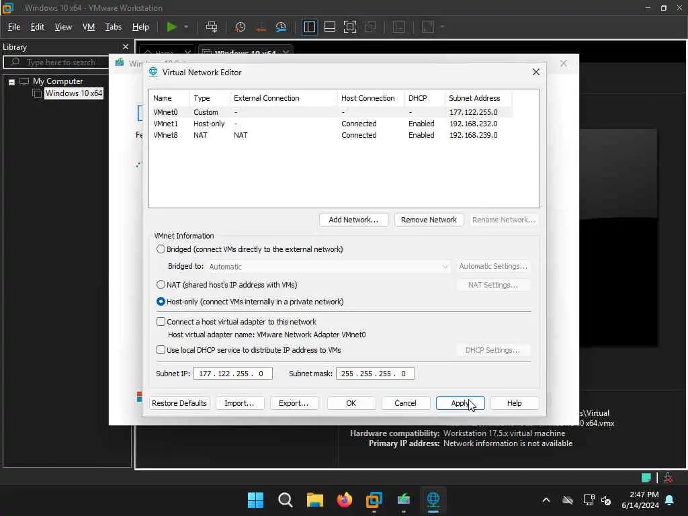Click the Help button in network editor
This screenshot has height=516, width=688.
click(514, 403)
